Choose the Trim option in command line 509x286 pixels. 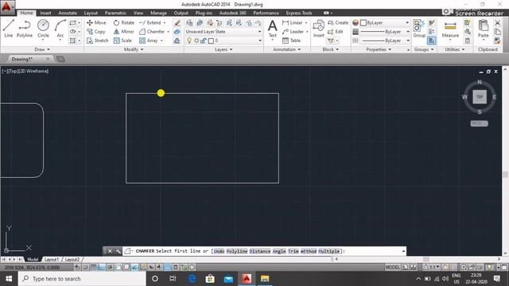tap(293, 251)
